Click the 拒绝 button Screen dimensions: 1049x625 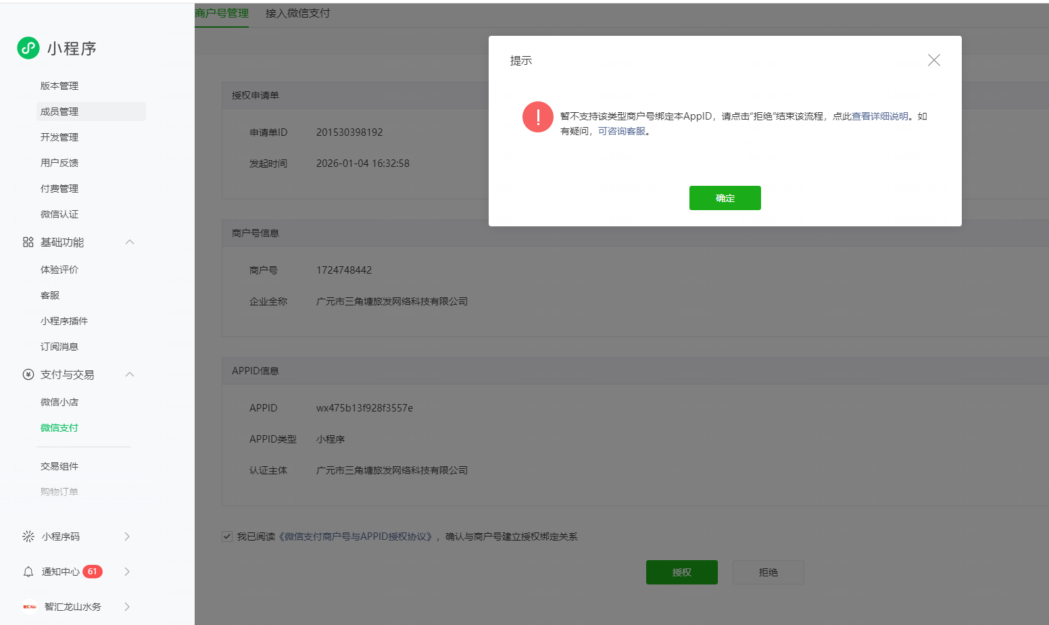[x=769, y=572]
